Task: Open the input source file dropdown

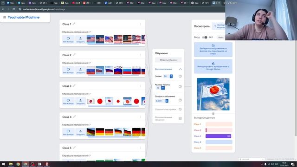Action: (221, 38)
